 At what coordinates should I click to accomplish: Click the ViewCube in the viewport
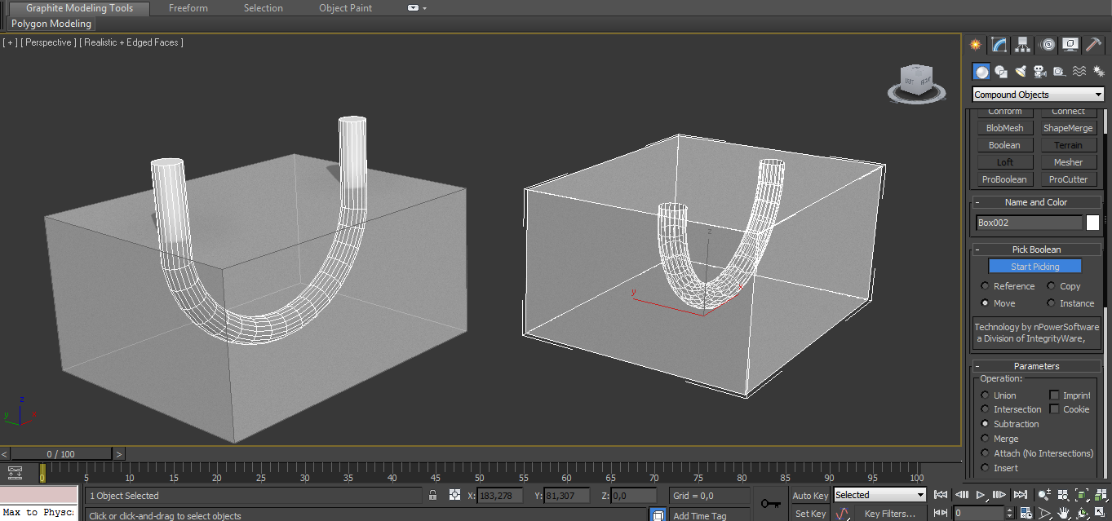click(916, 82)
